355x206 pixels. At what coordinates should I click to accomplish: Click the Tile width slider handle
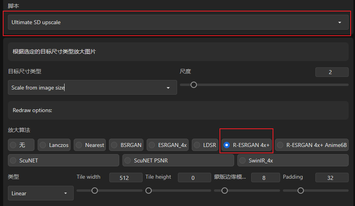pyautogui.click(x=95, y=191)
